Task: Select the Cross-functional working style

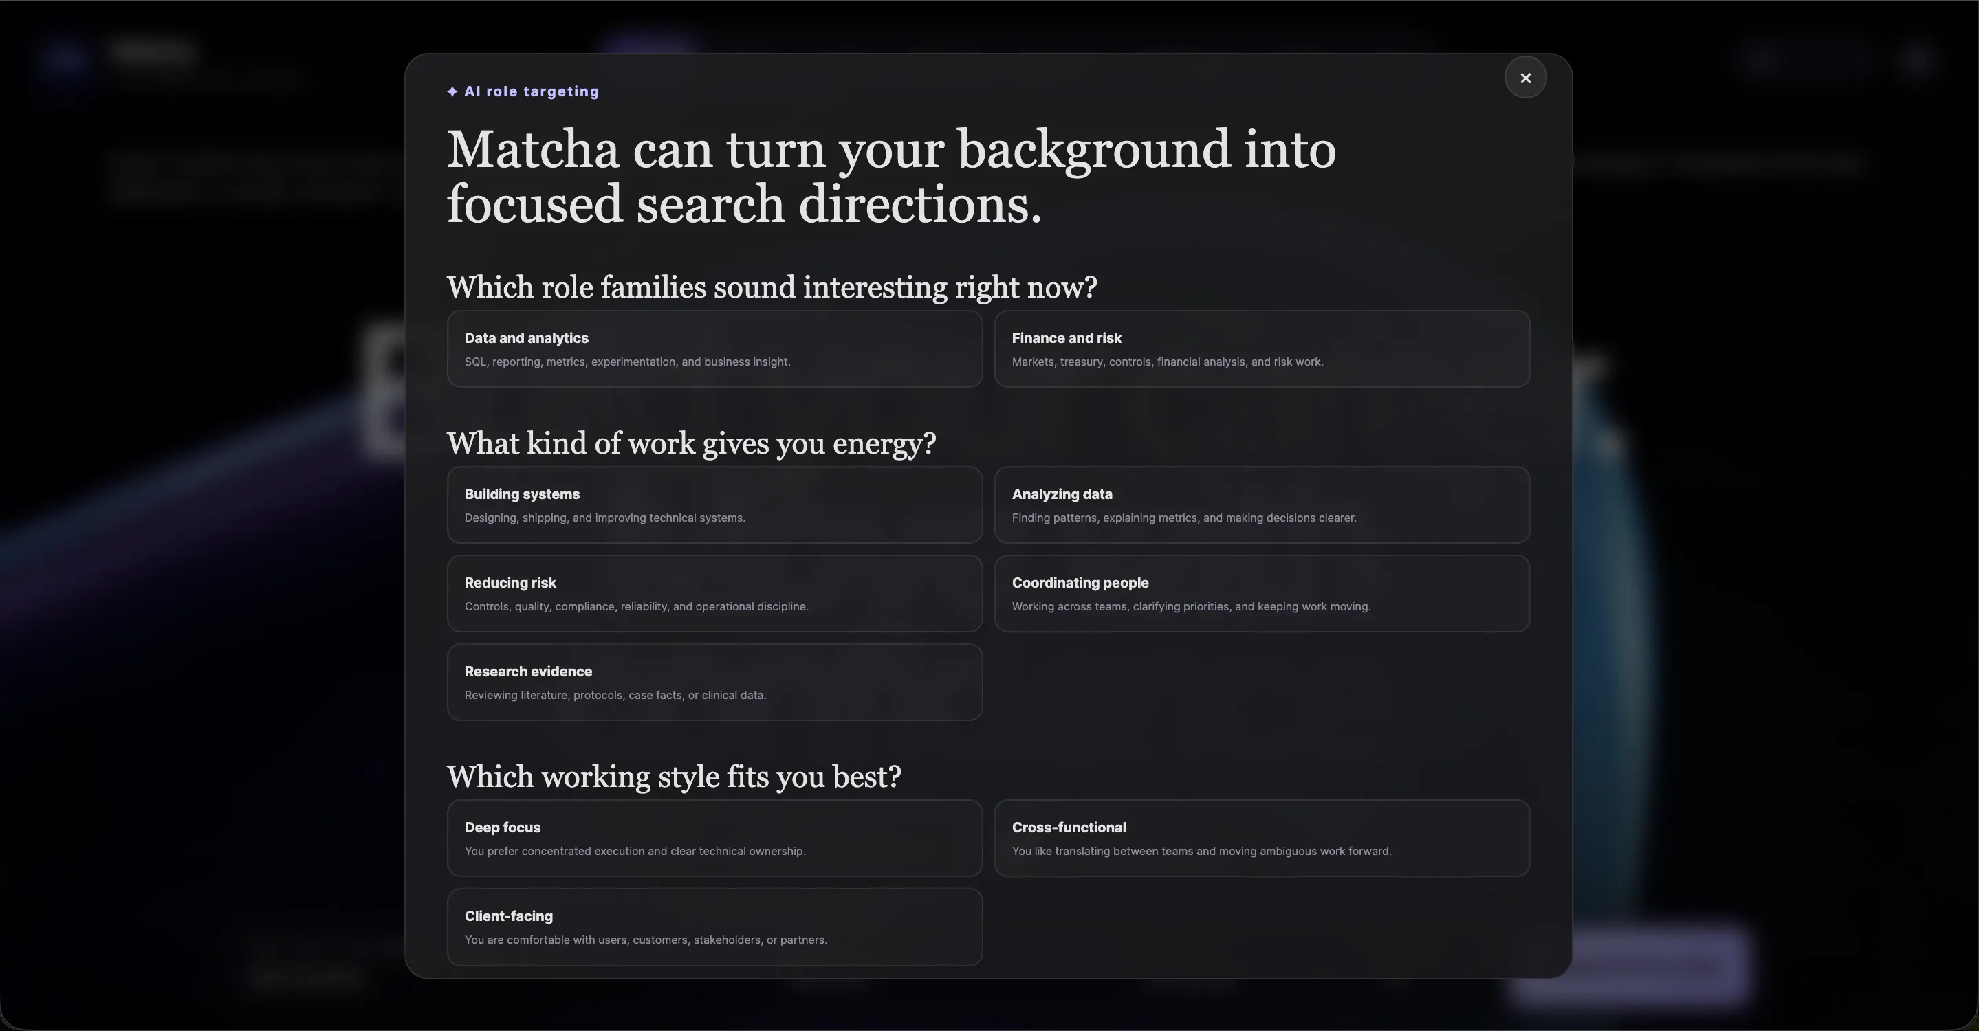Action: click(1262, 838)
